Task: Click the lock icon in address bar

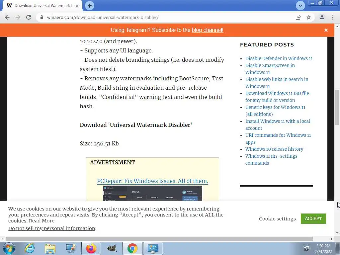Action: click(x=42, y=17)
